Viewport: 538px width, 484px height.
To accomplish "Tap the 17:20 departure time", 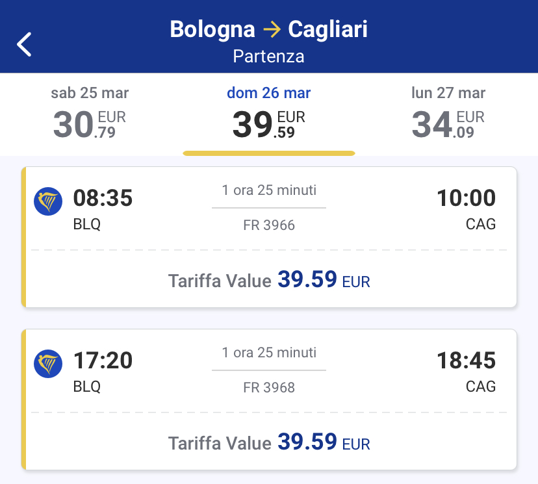I will tap(103, 361).
